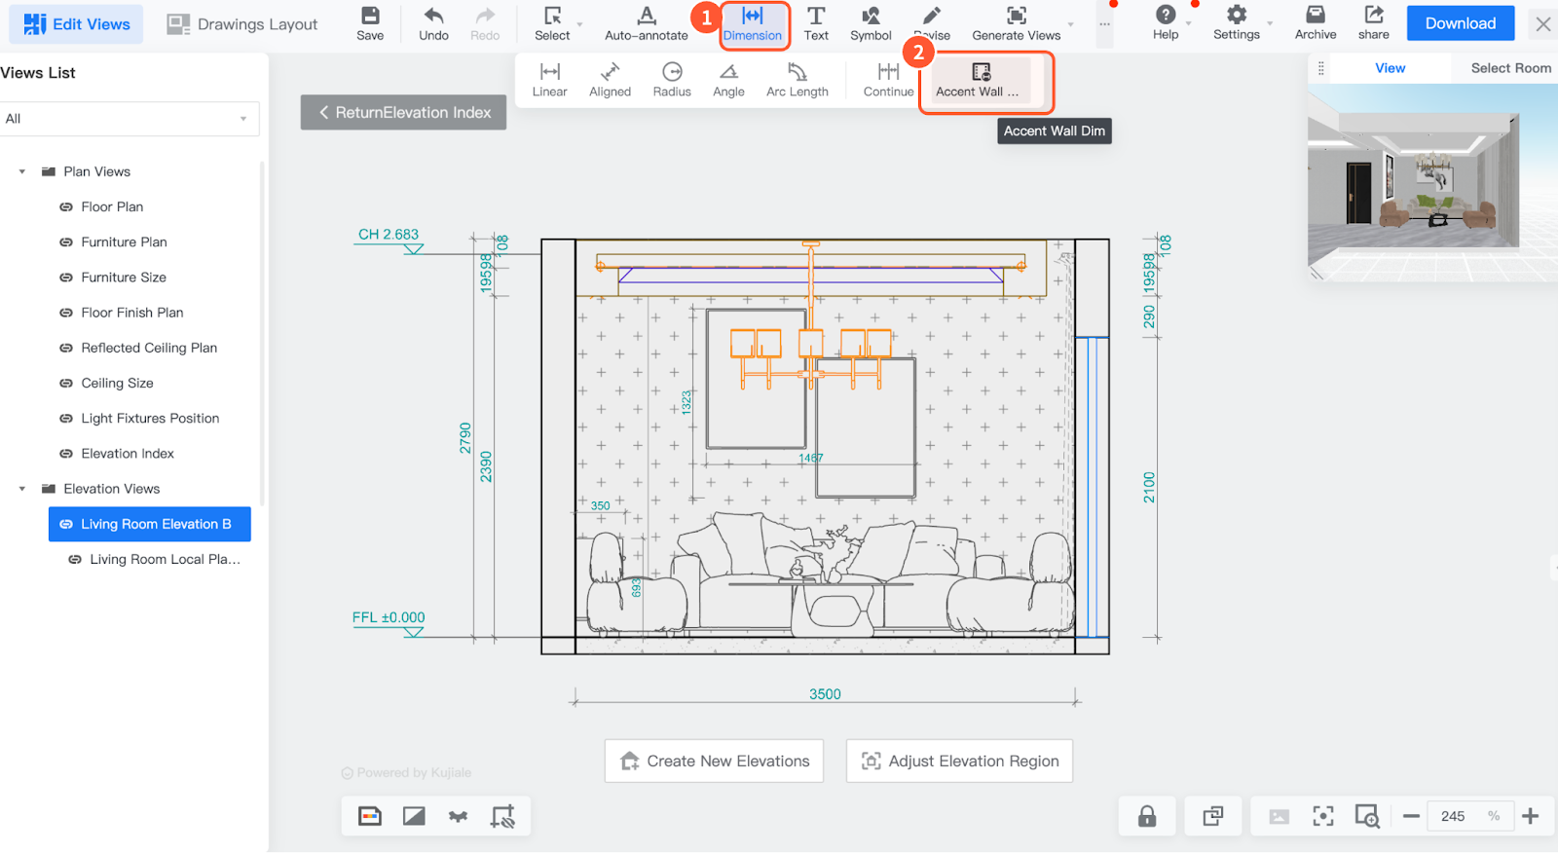Click the Create New Elevations button
The image size is (1558, 853).
[x=714, y=760]
